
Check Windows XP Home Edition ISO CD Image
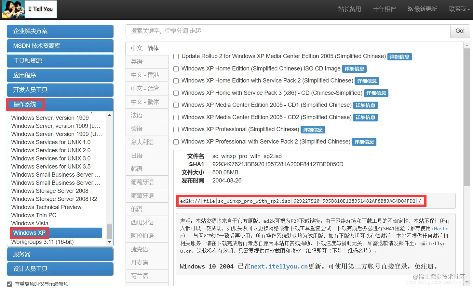coord(176,69)
